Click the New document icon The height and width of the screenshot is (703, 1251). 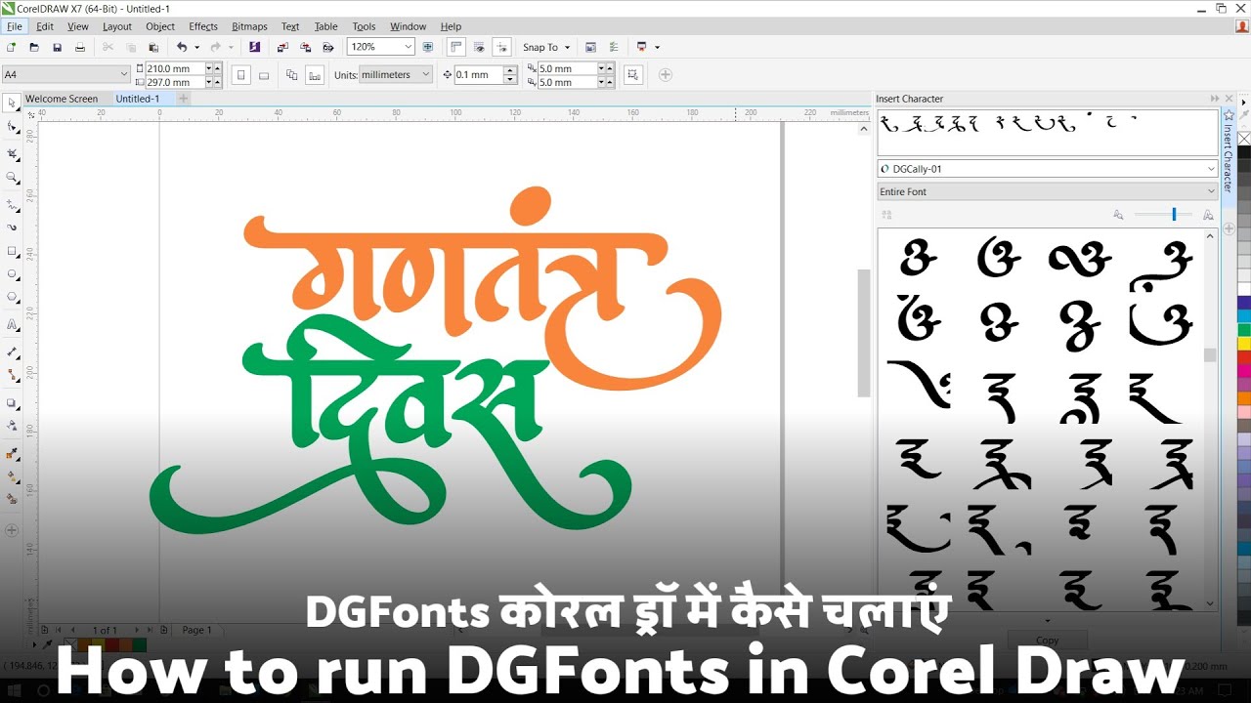(11, 47)
